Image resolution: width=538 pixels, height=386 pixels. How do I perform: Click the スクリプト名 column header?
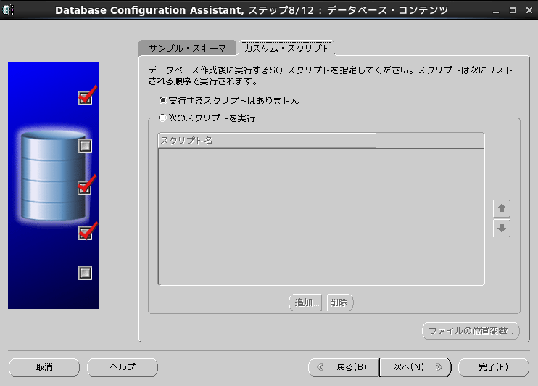coord(266,140)
